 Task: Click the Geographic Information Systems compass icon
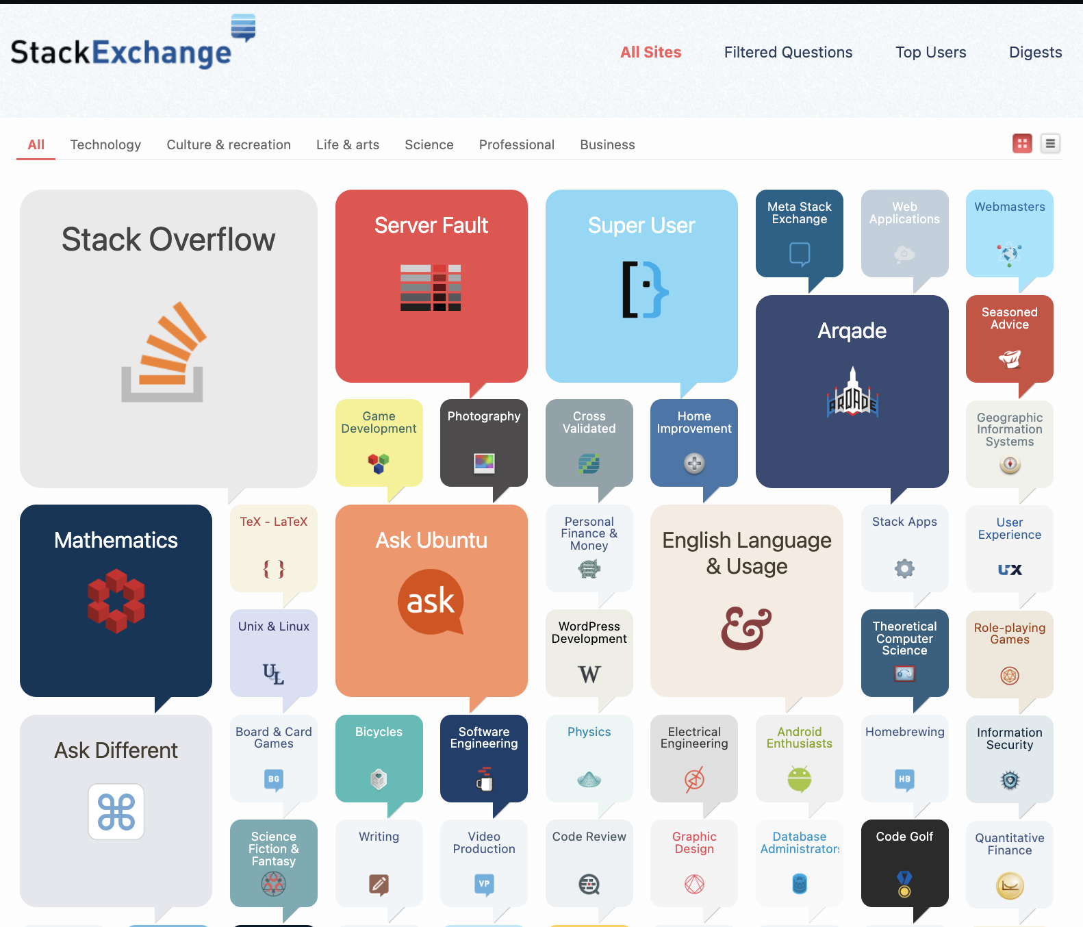(1010, 465)
